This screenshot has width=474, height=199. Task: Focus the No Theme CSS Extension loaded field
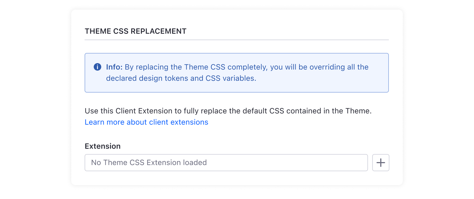coord(226,163)
